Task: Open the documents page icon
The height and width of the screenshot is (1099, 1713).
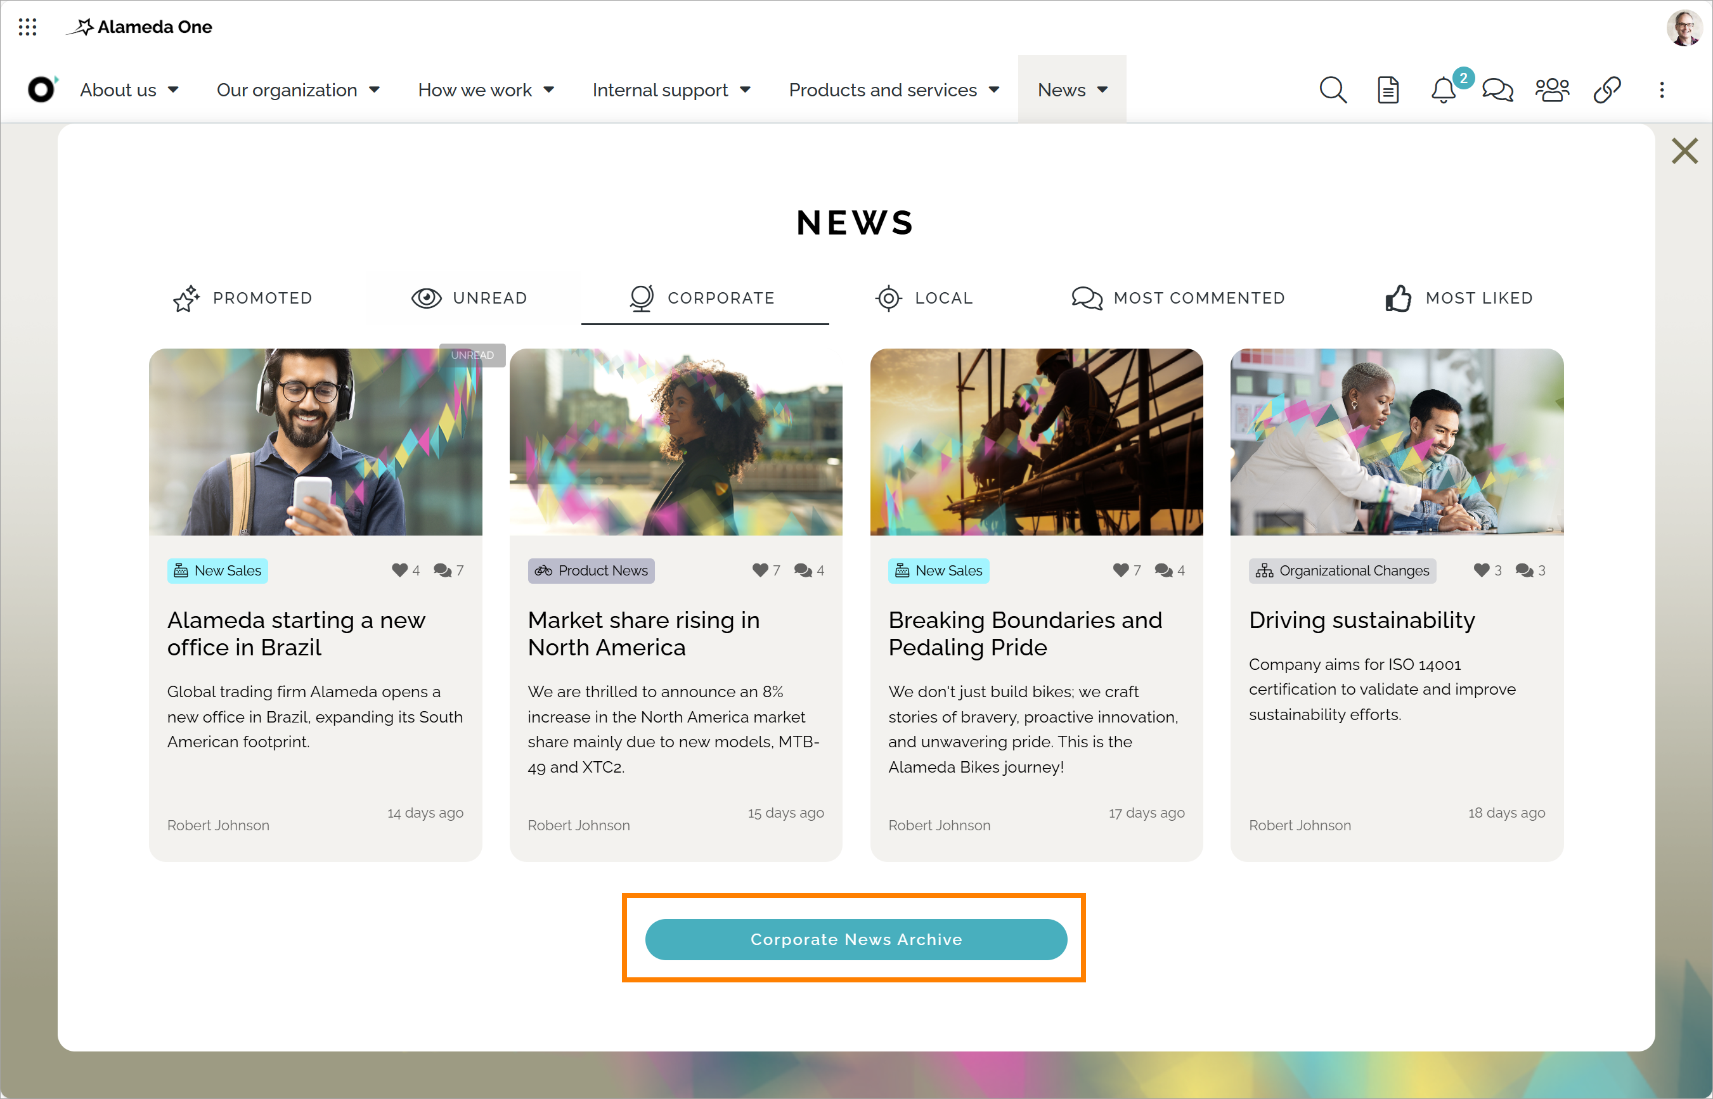Action: (1388, 90)
